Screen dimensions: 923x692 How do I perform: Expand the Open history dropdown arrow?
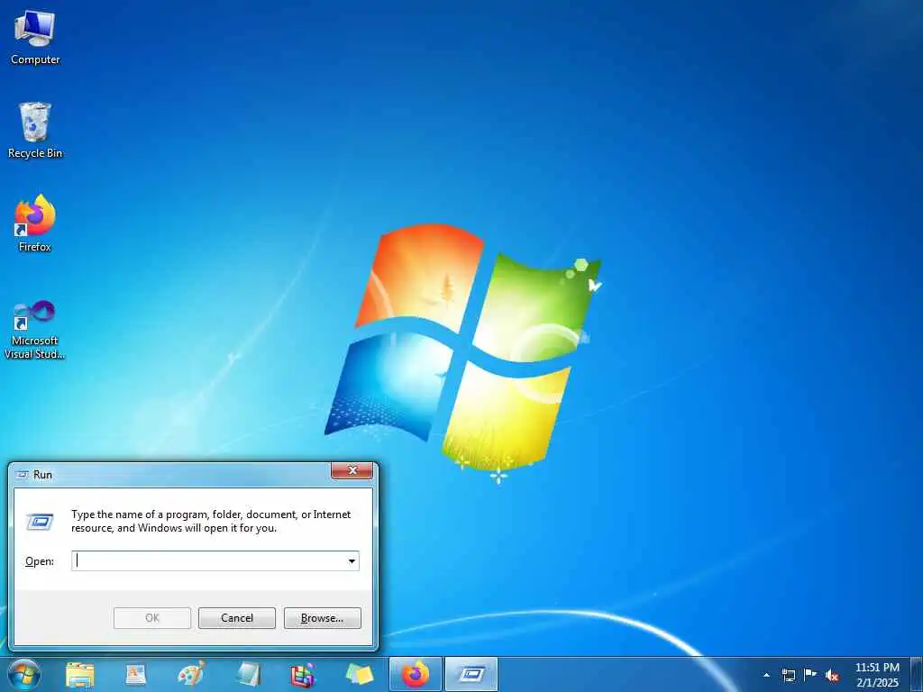click(x=352, y=560)
